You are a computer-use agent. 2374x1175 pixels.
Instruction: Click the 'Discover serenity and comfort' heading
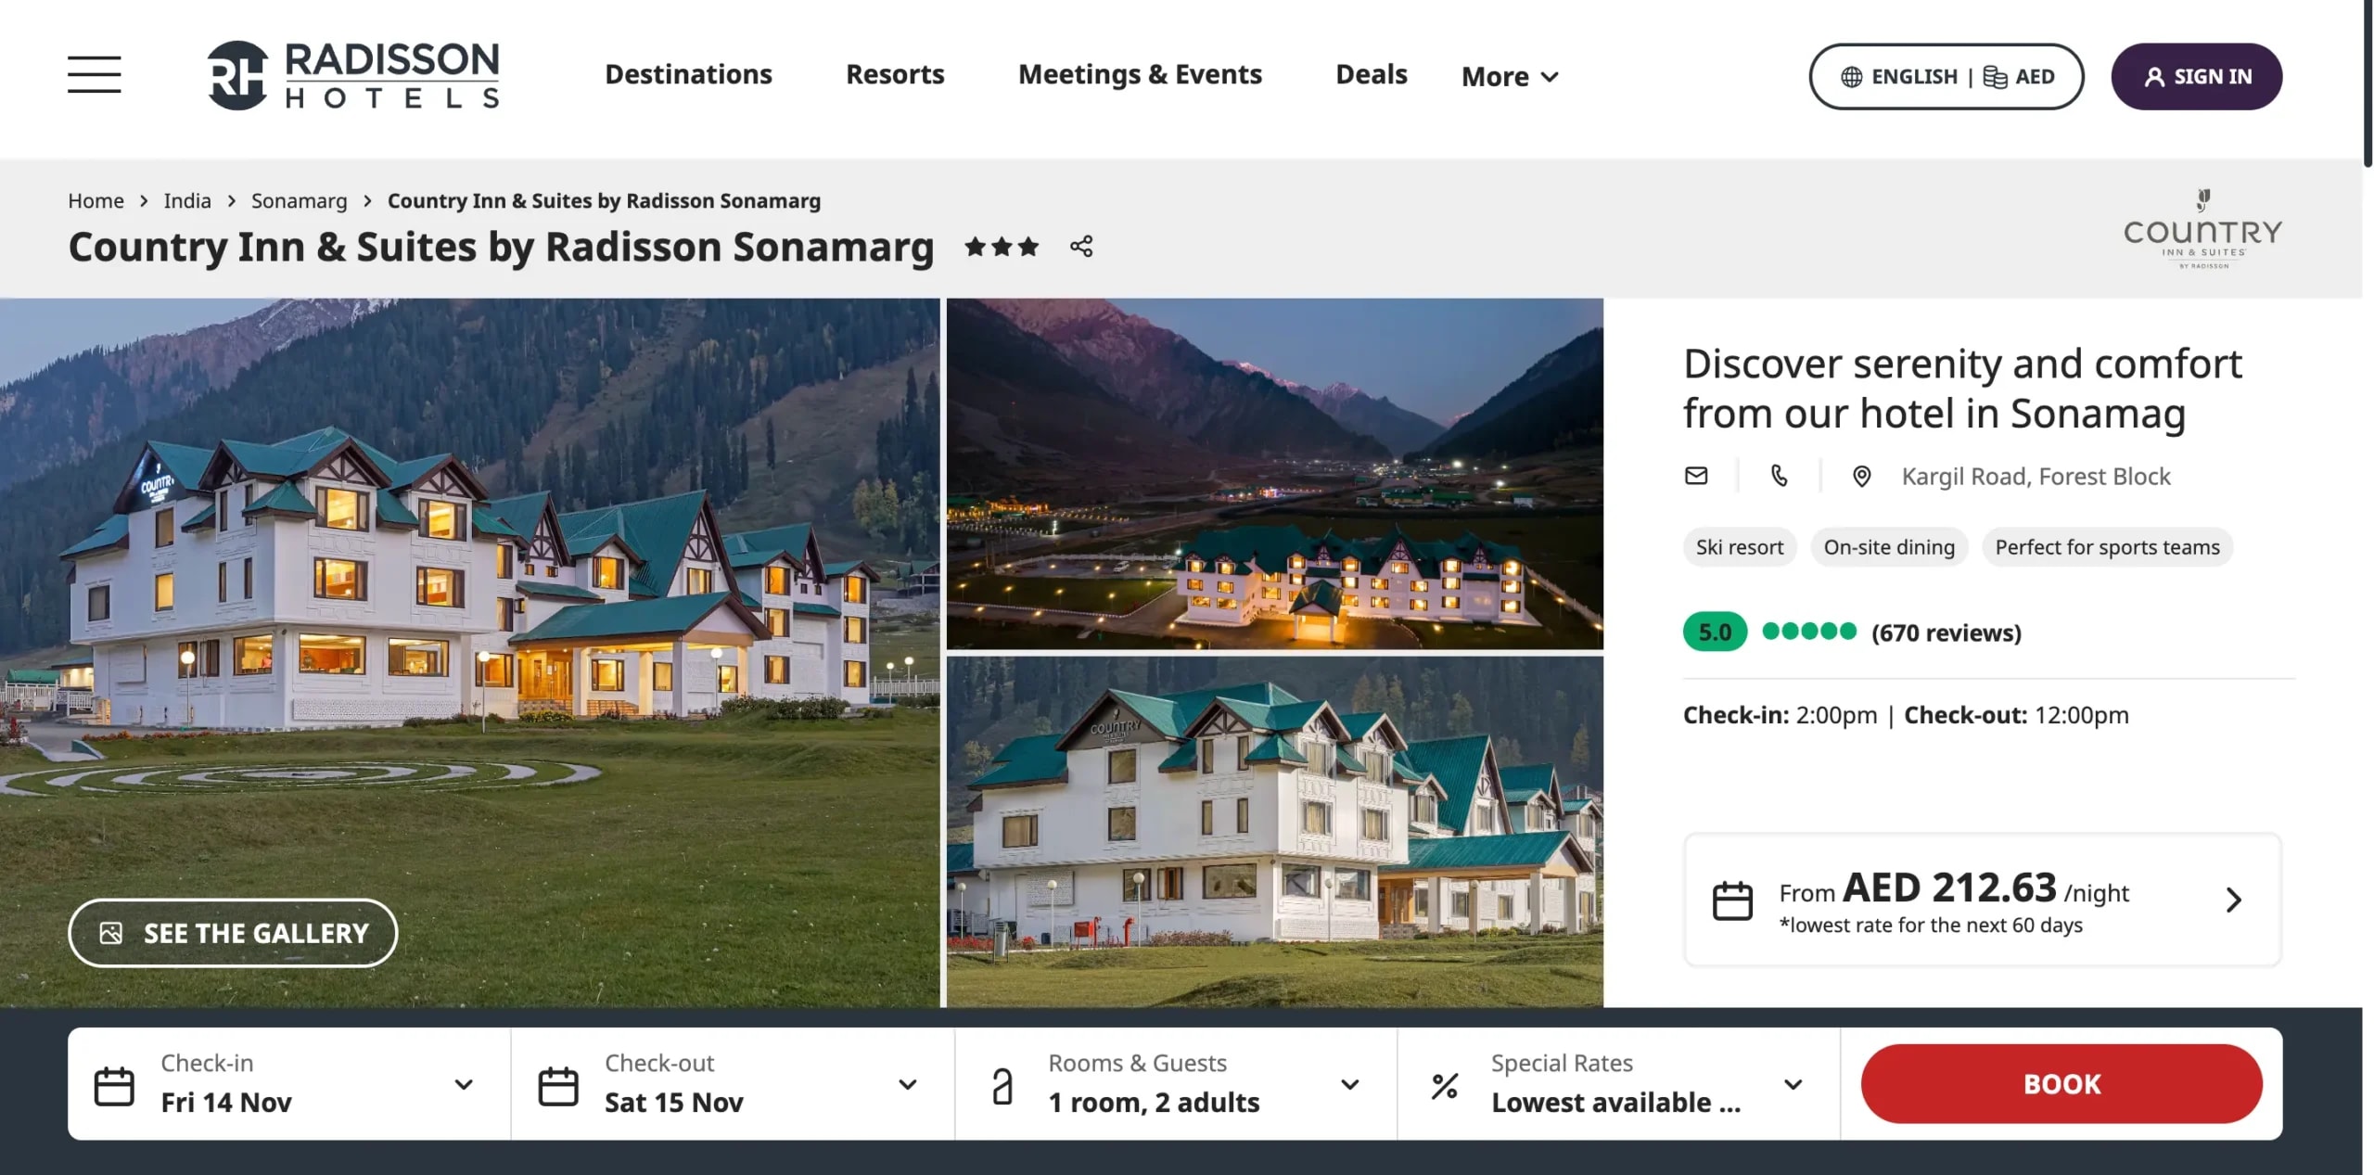[1962, 388]
